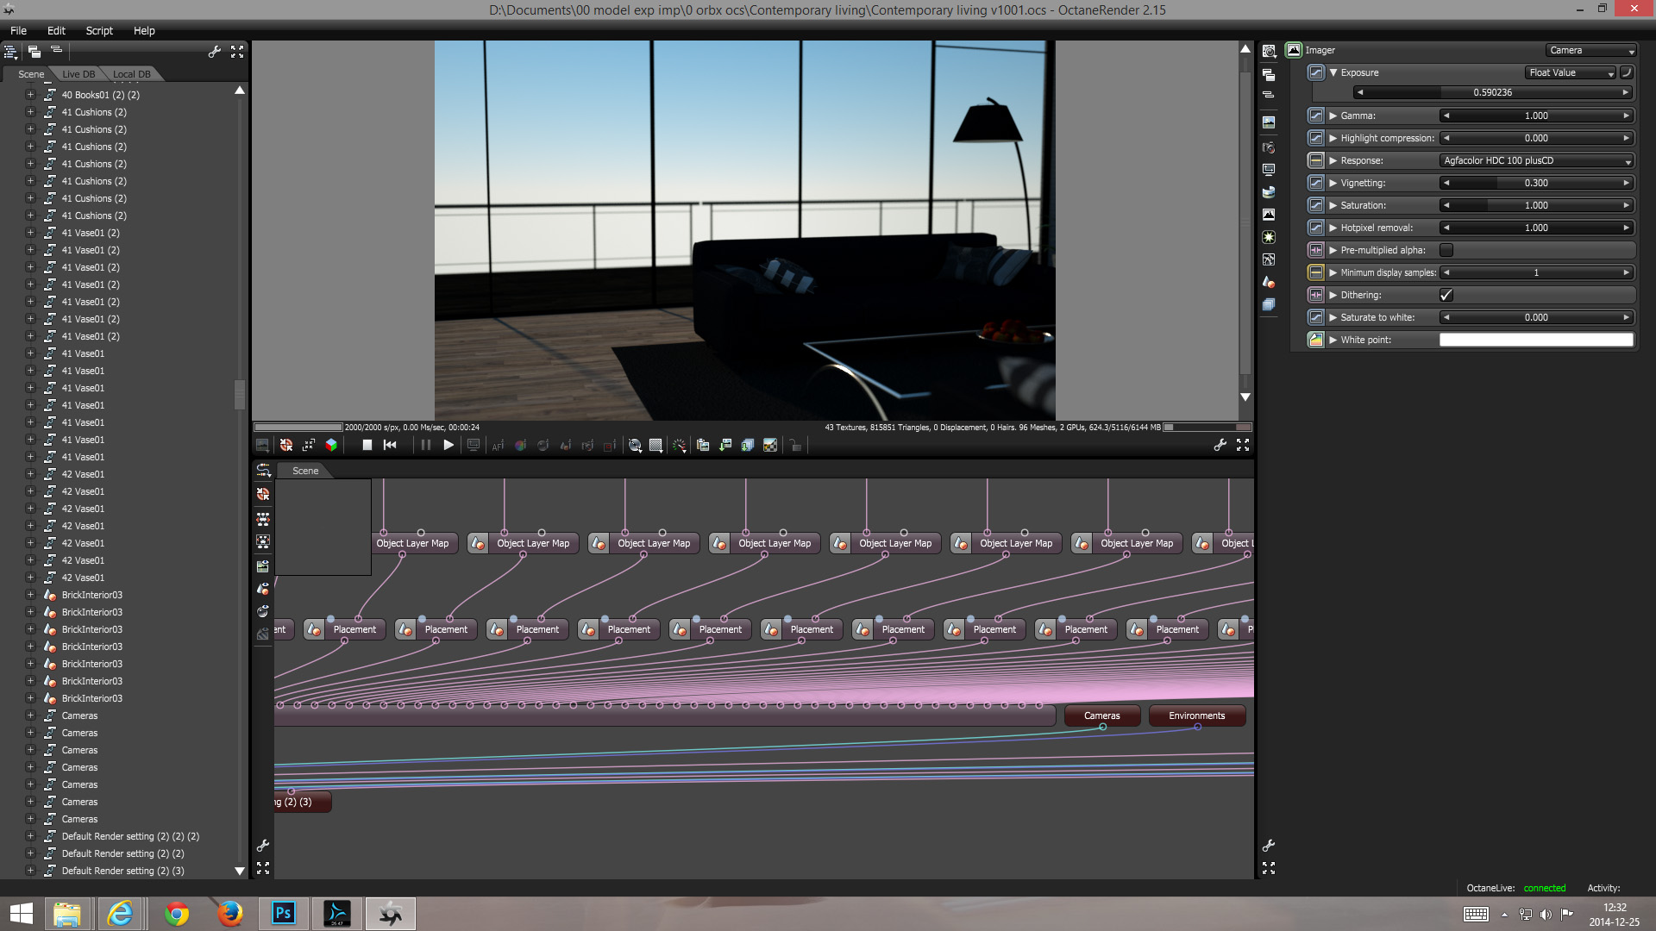Viewport: 1656px width, 931px height.
Task: Click the White point color swatch
Action: coord(1536,340)
